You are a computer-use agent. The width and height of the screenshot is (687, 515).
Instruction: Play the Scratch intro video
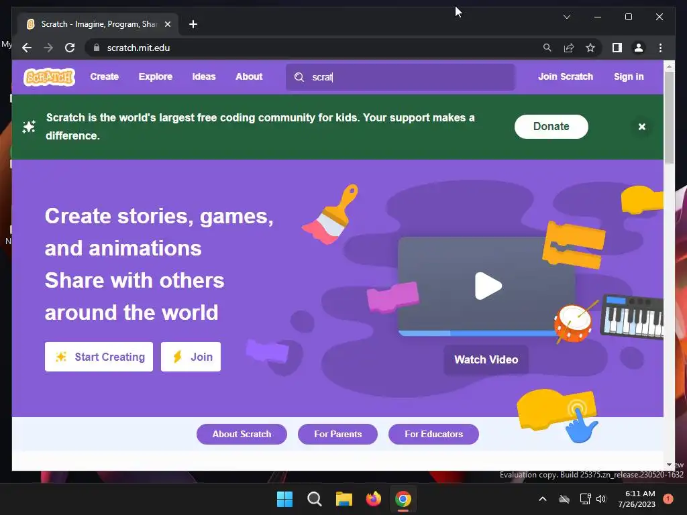pos(488,286)
